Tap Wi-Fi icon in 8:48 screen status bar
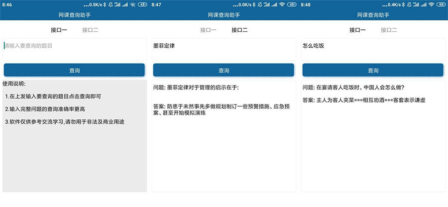448x207 pixels. 432,4
